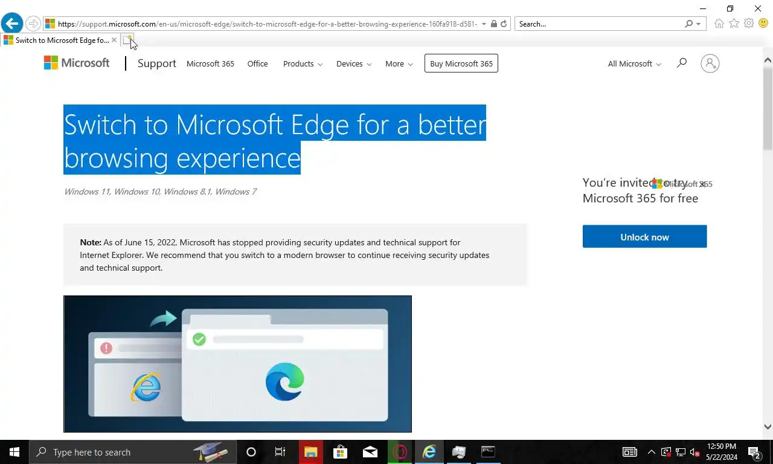The width and height of the screenshot is (773, 464).
Task: Click the Buy Microsoft 365 button
Action: [x=461, y=63]
